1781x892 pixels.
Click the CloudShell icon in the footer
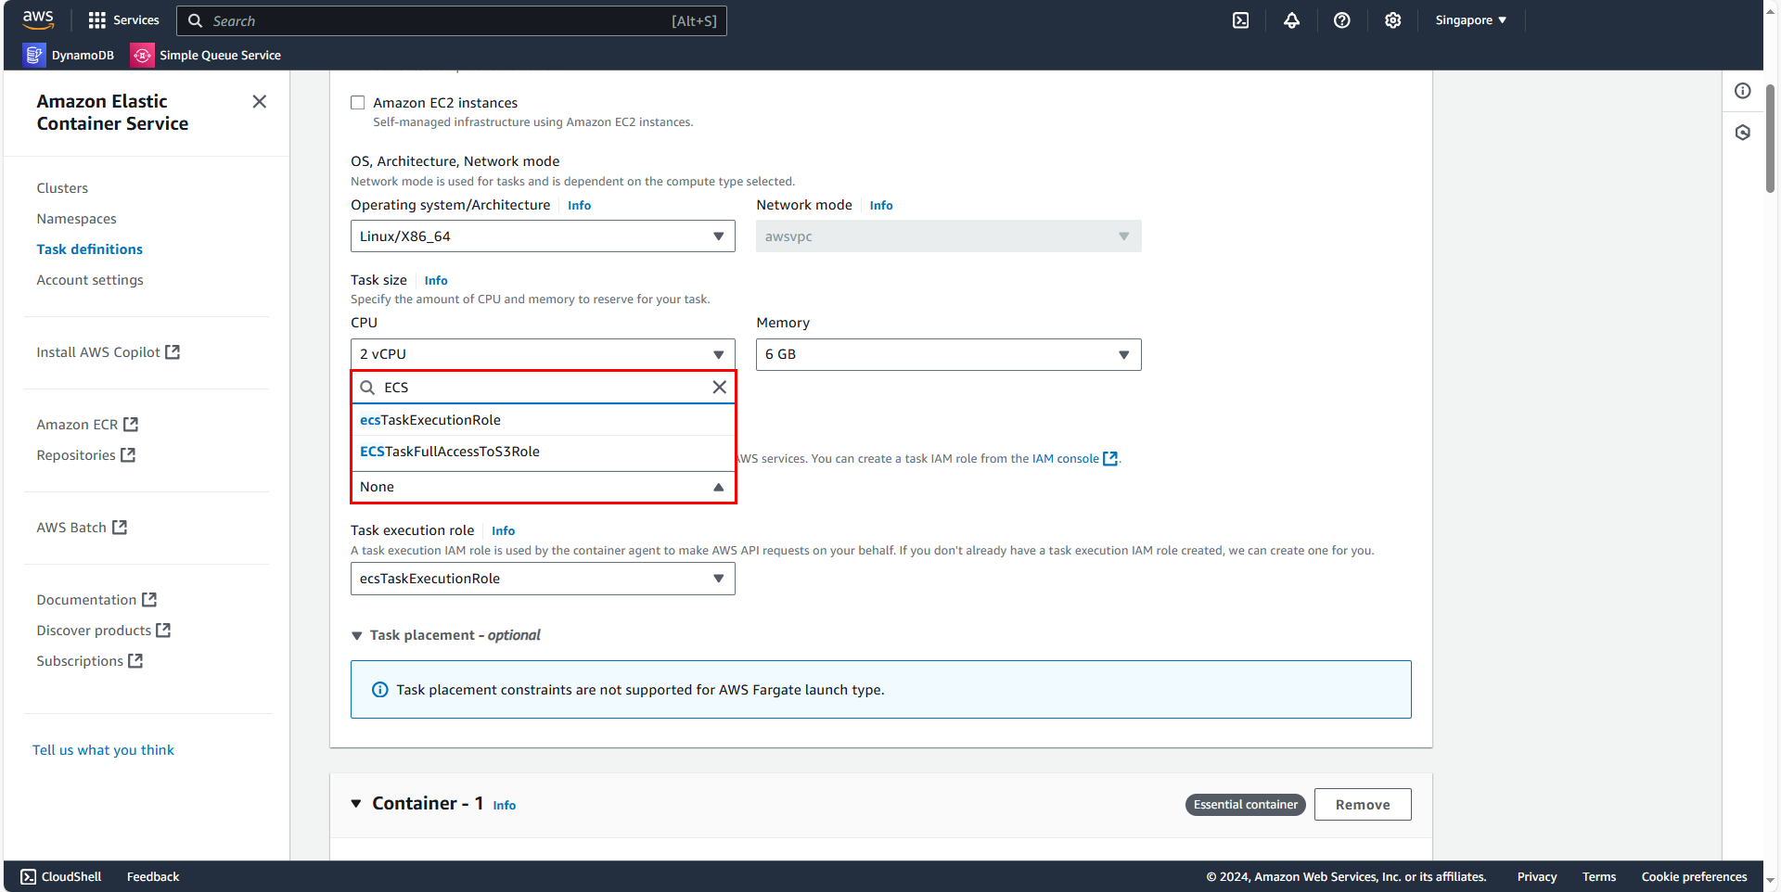(x=29, y=876)
